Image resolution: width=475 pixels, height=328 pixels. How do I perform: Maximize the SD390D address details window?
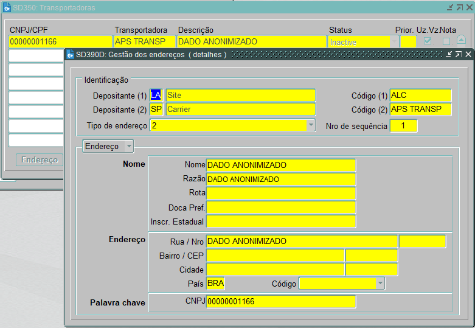coord(459,54)
